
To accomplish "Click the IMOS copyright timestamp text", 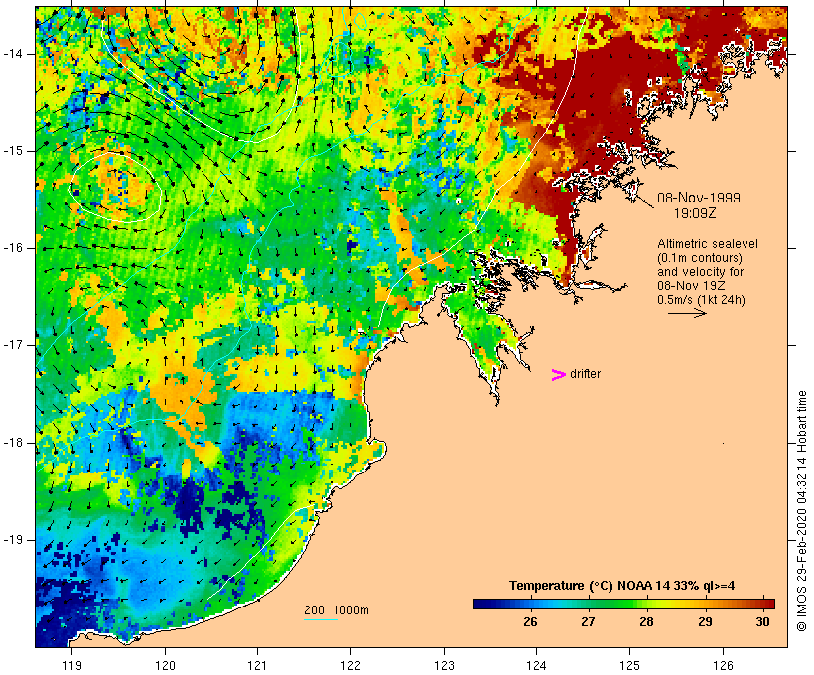I will point(802,511).
